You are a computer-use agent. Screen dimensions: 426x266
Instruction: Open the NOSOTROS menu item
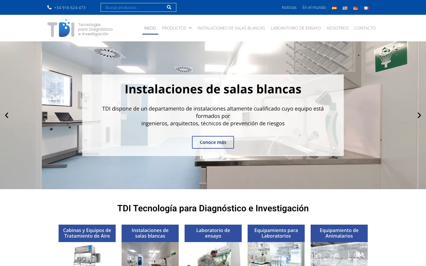tap(338, 28)
